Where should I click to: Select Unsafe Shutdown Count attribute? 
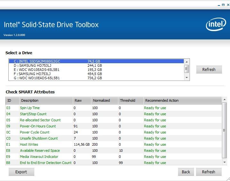(114, 138)
